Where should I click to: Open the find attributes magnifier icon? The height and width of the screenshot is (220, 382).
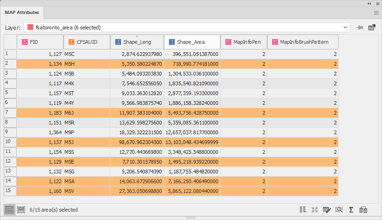point(339,210)
